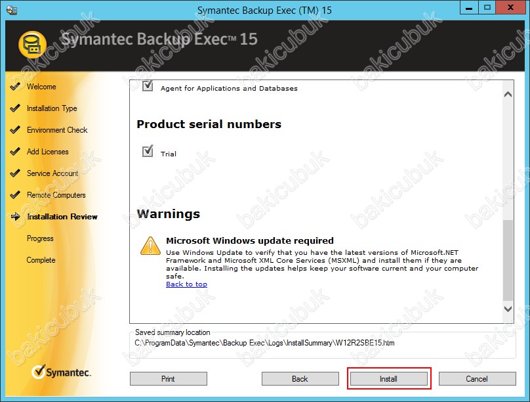Cancel the installation wizard
Image resolution: width=530 pixels, height=402 pixels.
click(x=478, y=378)
